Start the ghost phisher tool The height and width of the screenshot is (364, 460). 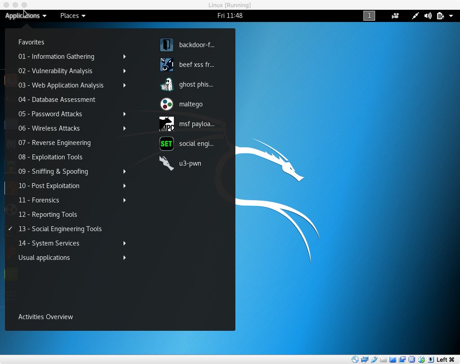(187, 84)
